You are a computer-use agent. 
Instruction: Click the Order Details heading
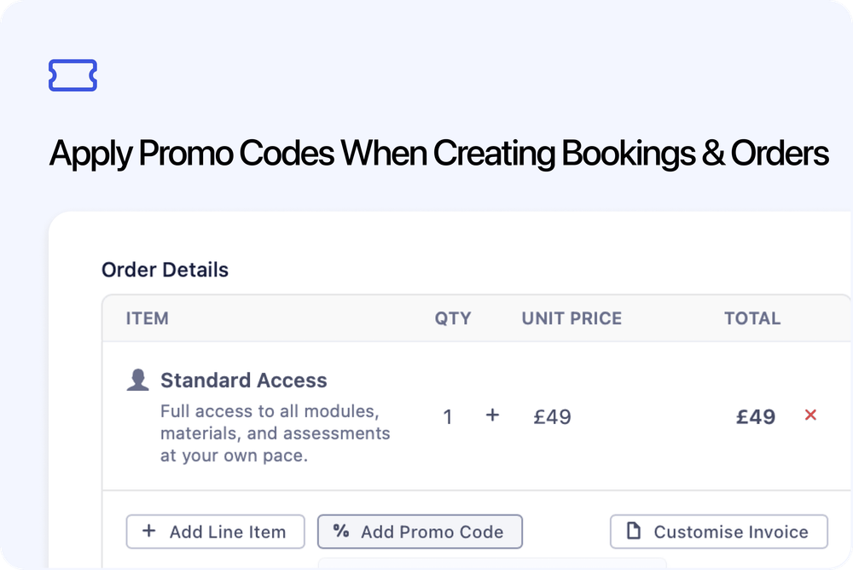(x=165, y=270)
